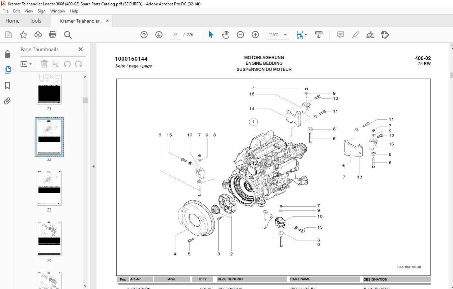The width and height of the screenshot is (453, 289).
Task: Click the document vertical scrollbar handle
Action: [451, 75]
